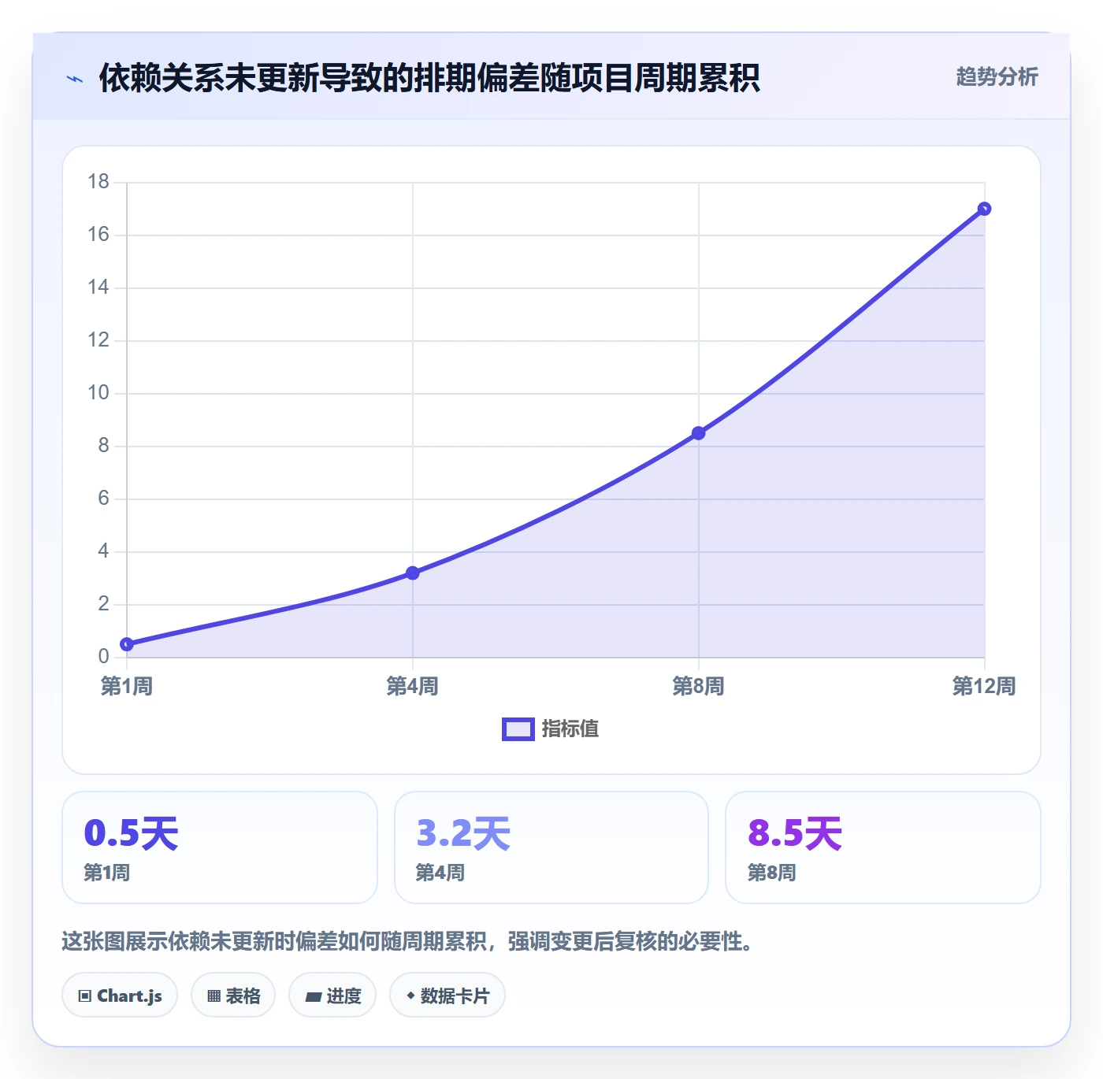Click the diamond icon in 数据卡片 chip
The height and width of the screenshot is (1079, 1103).
[410, 996]
